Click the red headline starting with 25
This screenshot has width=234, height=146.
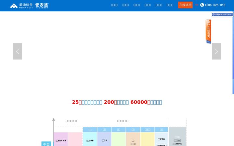tap(117, 102)
